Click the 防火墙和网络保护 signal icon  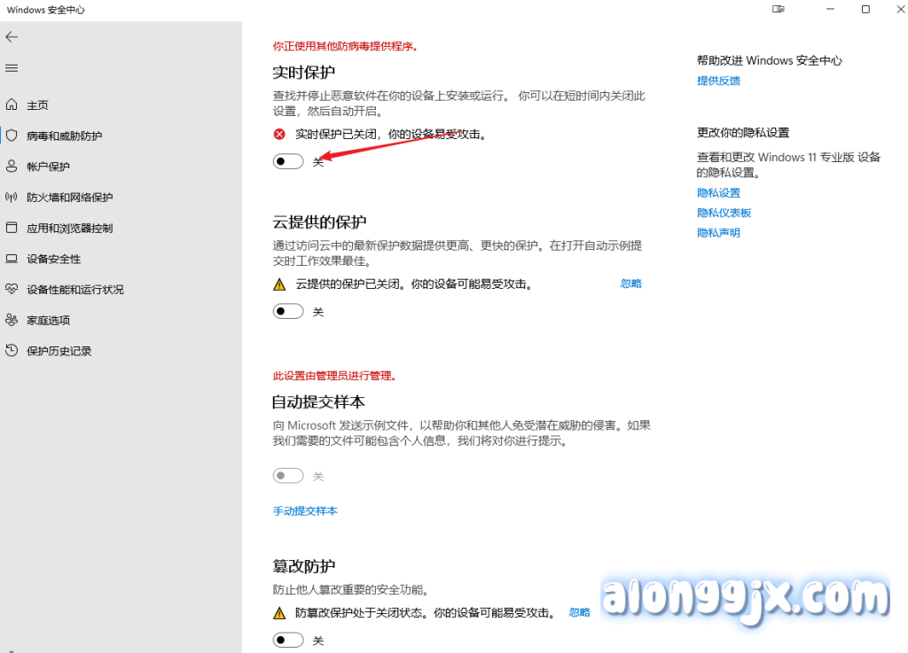tap(12, 198)
